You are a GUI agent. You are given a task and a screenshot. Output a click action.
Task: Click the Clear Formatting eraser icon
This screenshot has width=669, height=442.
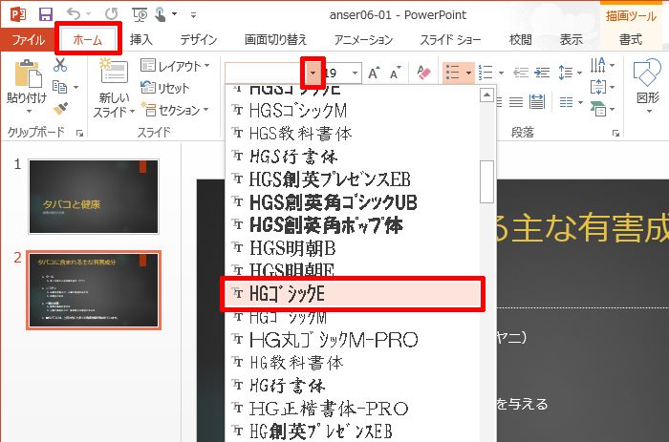point(423,73)
